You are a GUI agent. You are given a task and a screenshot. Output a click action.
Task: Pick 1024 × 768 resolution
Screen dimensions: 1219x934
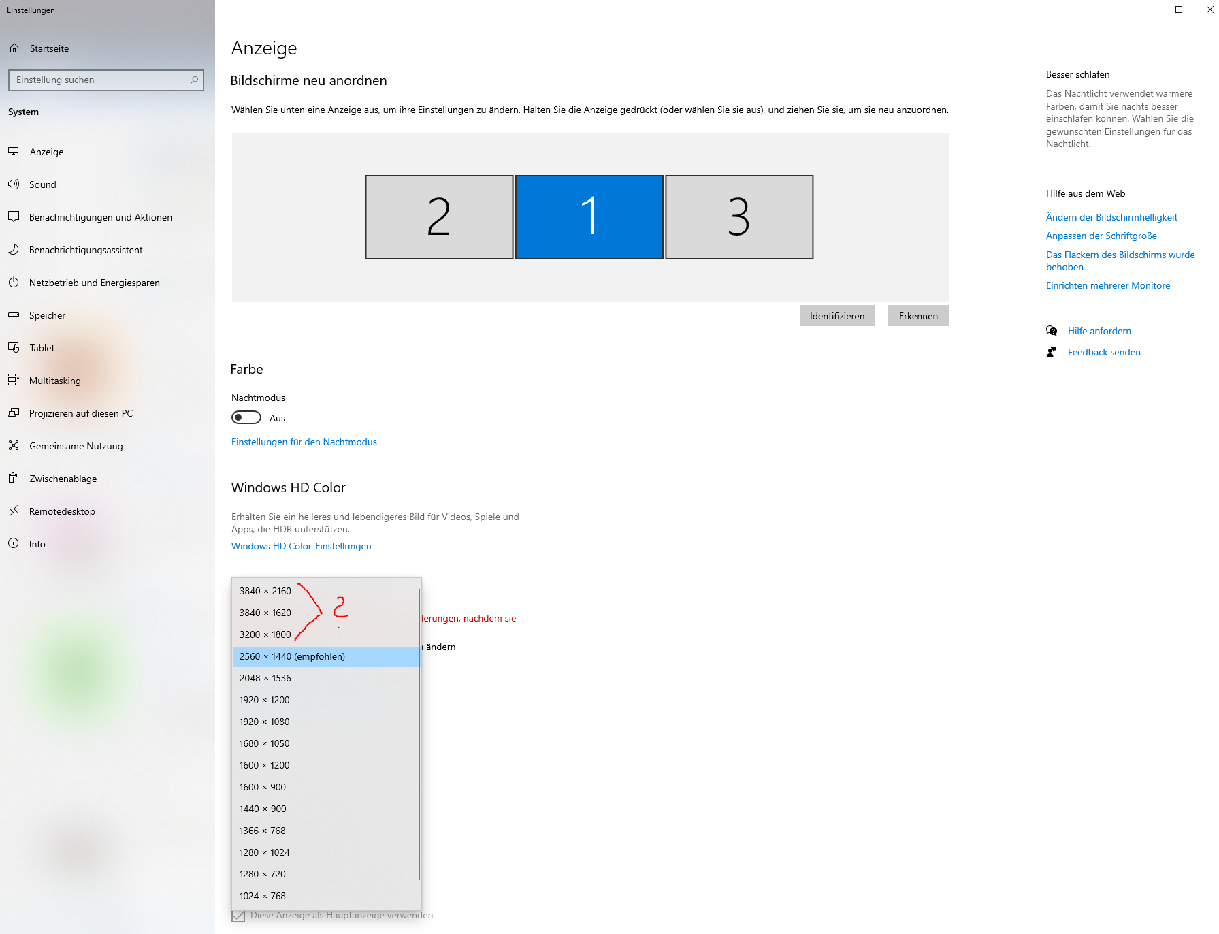coord(325,896)
